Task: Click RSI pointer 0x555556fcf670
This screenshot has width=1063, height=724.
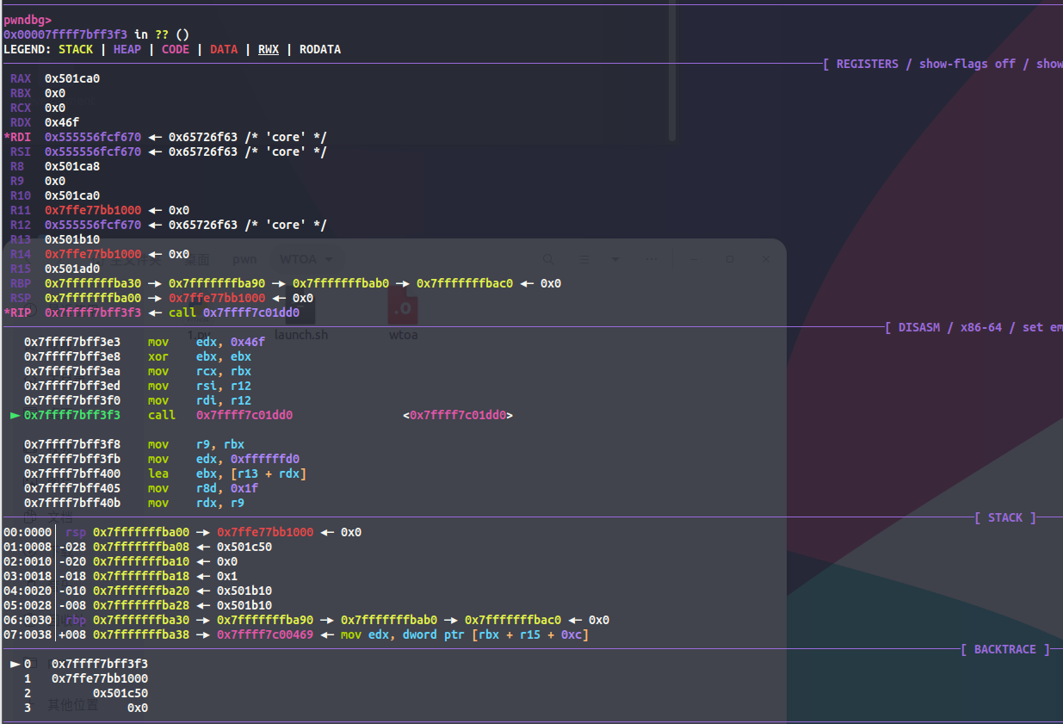Action: (x=93, y=152)
